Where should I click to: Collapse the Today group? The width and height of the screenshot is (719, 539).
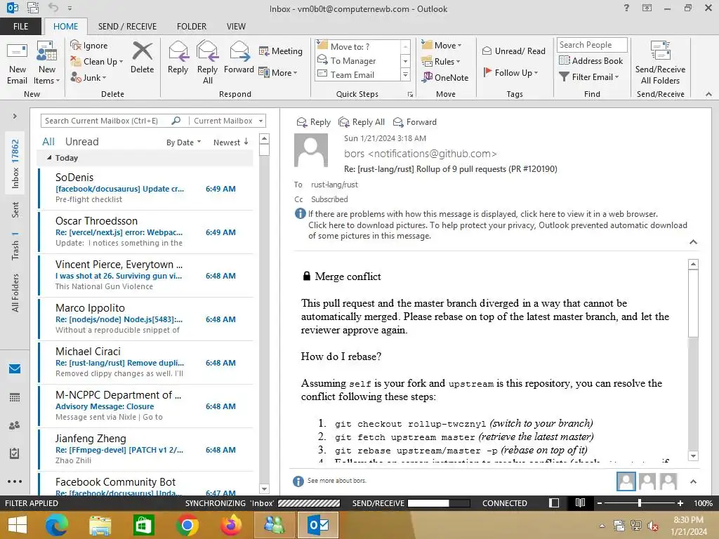tap(49, 158)
